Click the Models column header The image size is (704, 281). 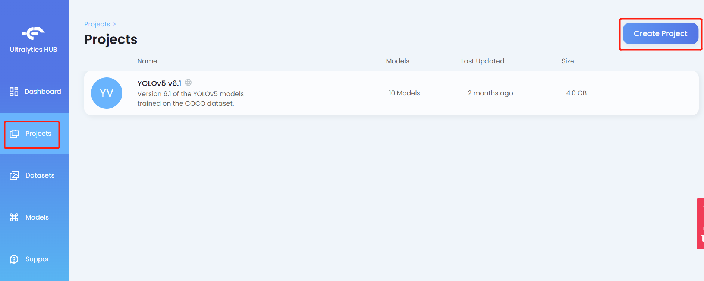click(x=397, y=61)
